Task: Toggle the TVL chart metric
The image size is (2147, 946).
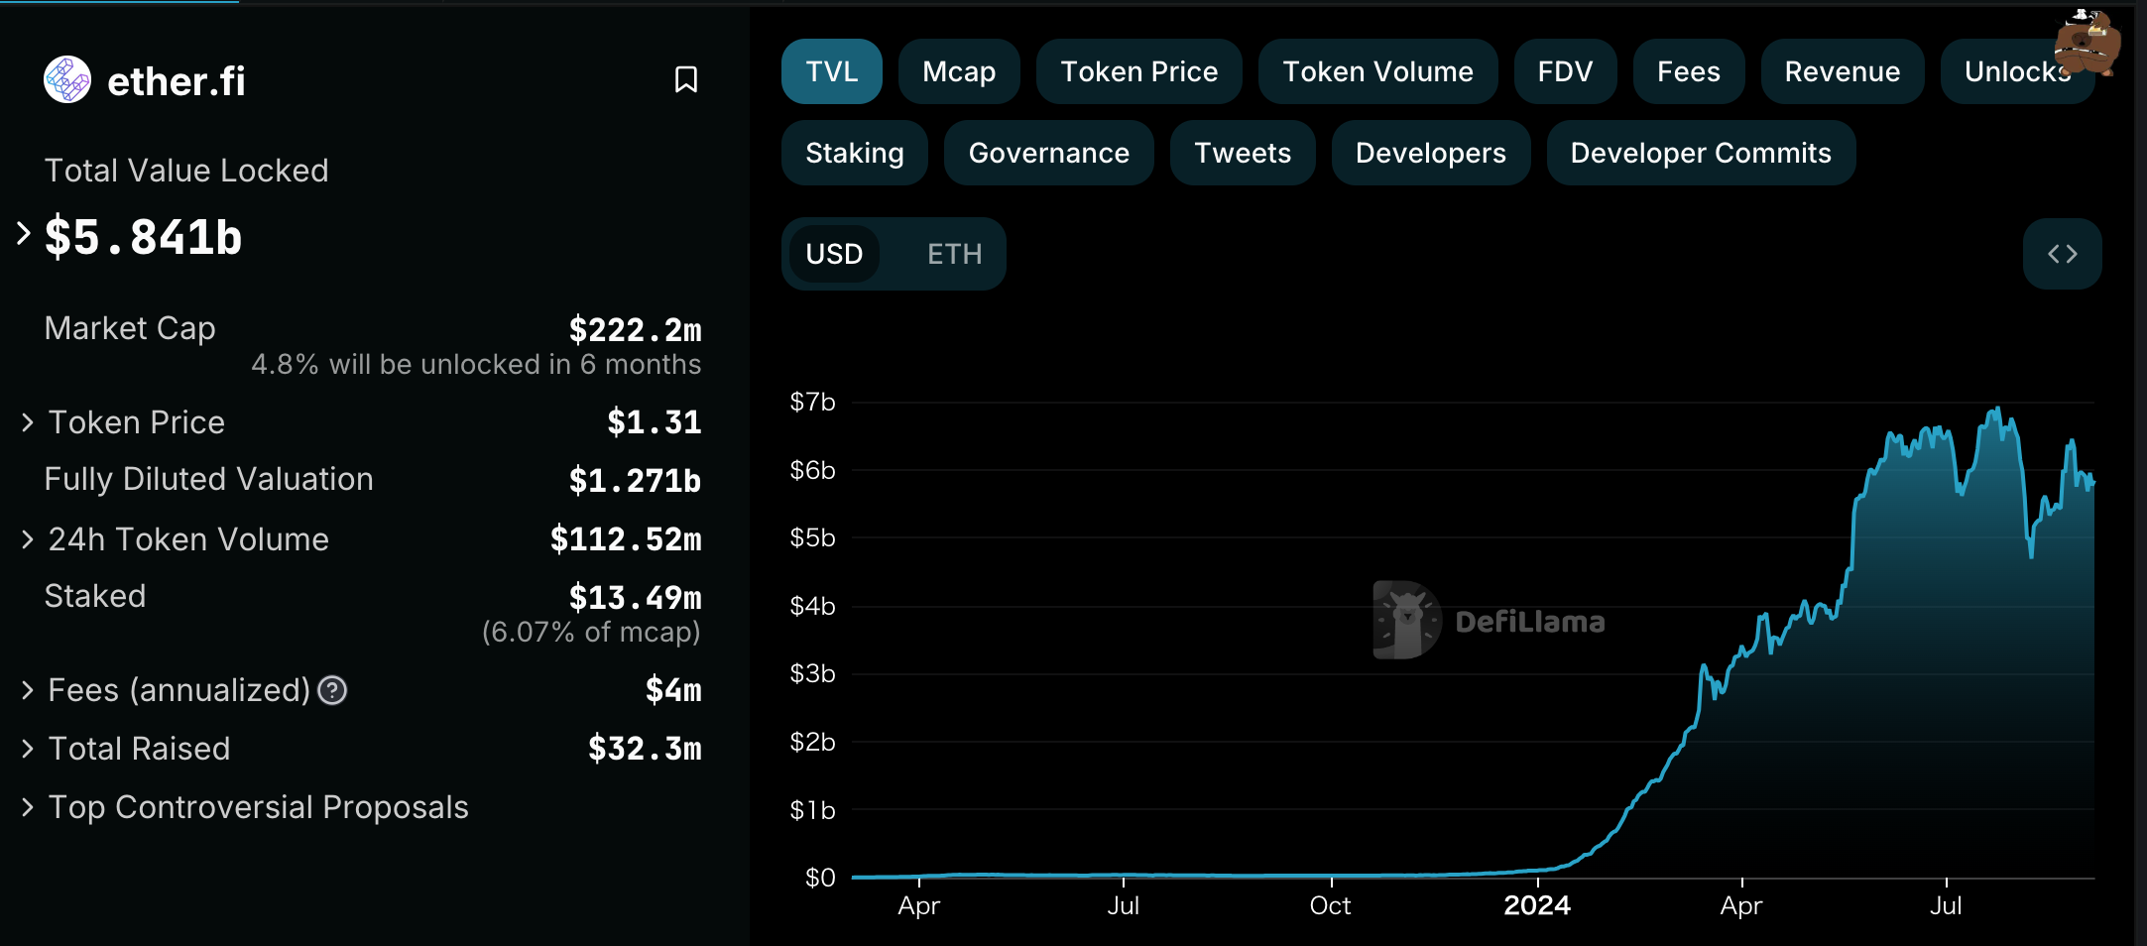Action: tap(831, 71)
